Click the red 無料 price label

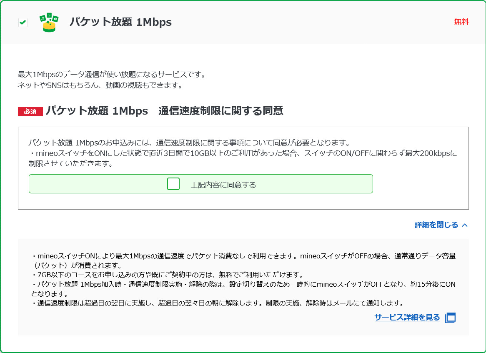click(x=461, y=22)
